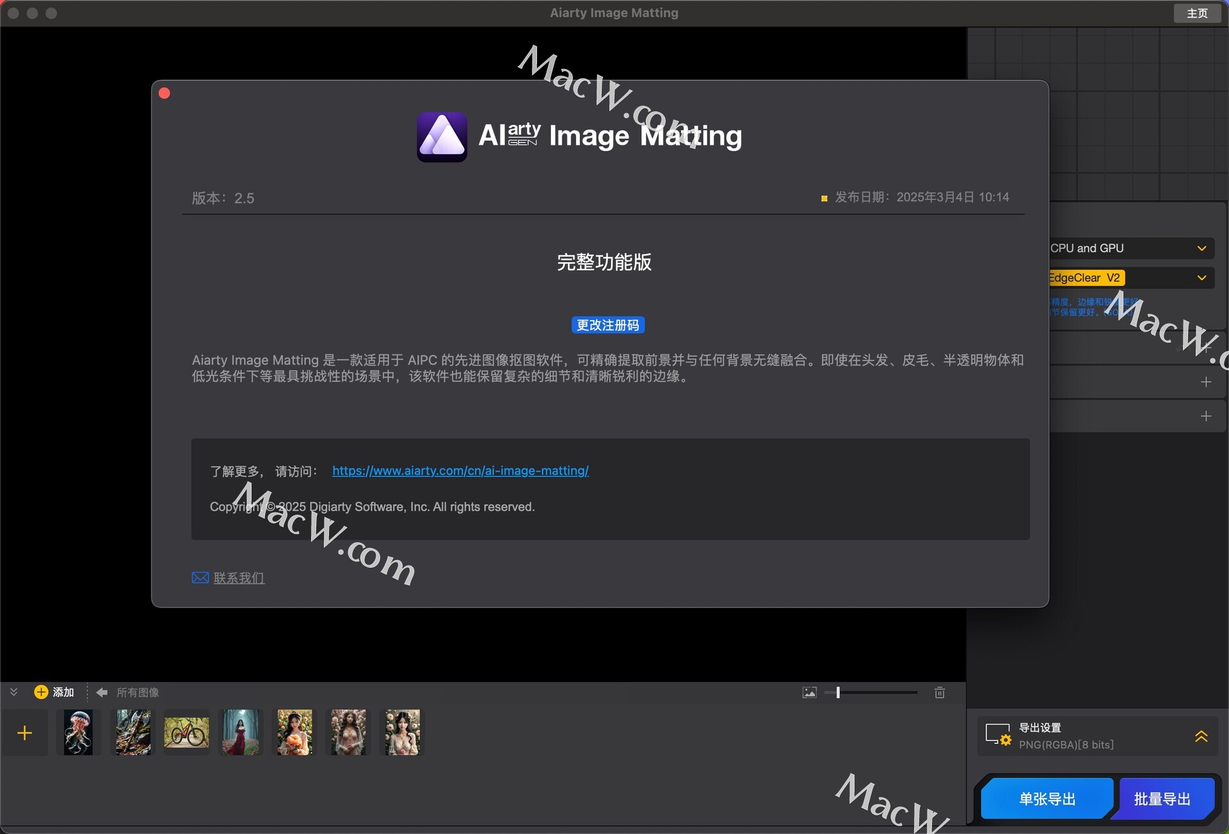
Task: Click the PNG(RGBA)[8 bits] export format text
Action: point(1066,744)
